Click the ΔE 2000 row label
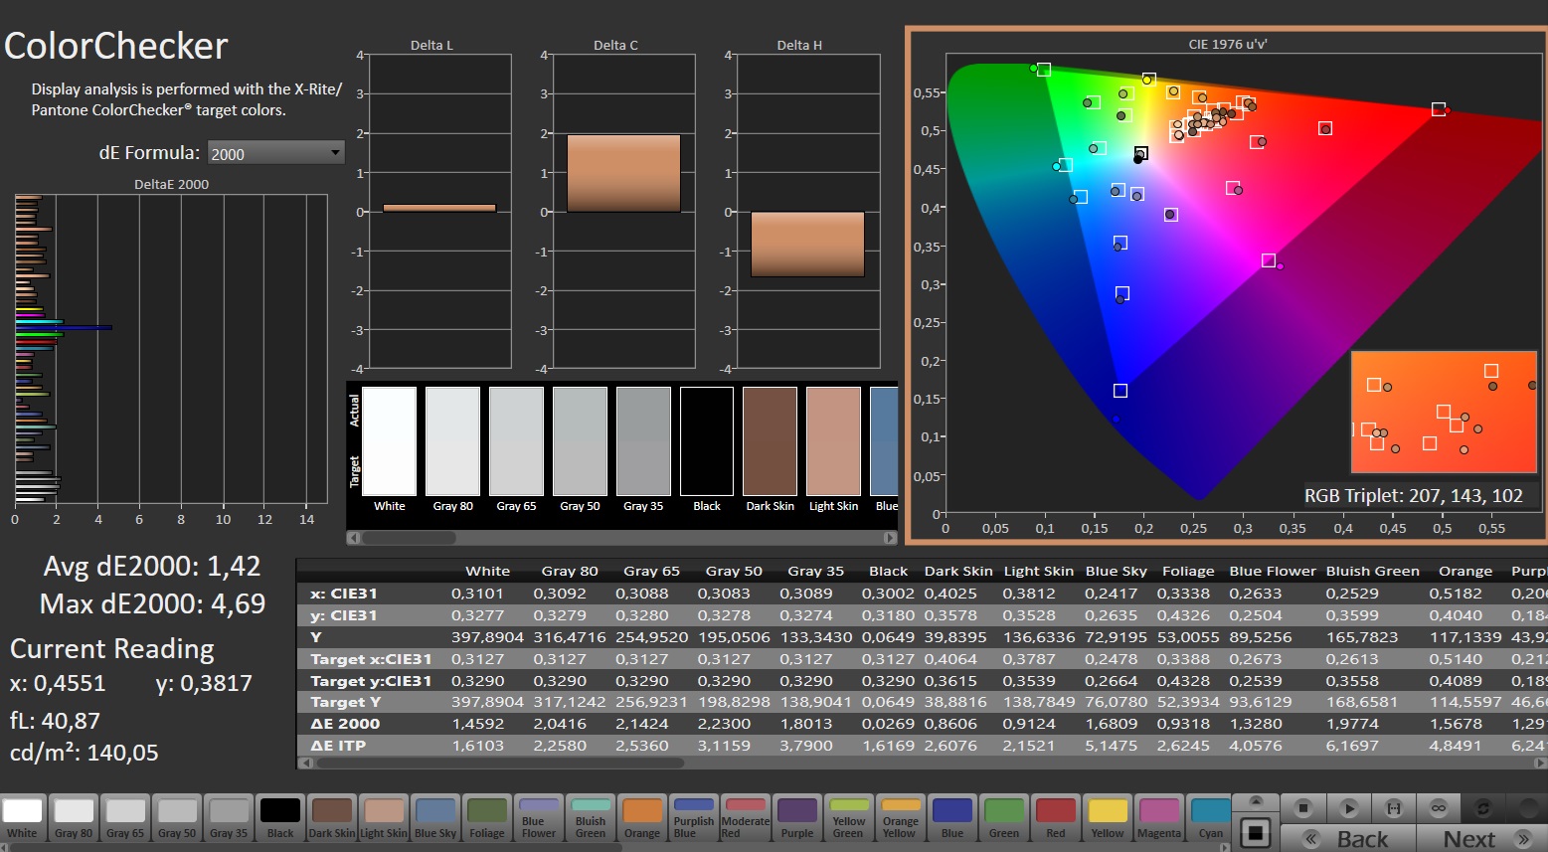Screen dimensions: 1548x852 click(x=345, y=724)
